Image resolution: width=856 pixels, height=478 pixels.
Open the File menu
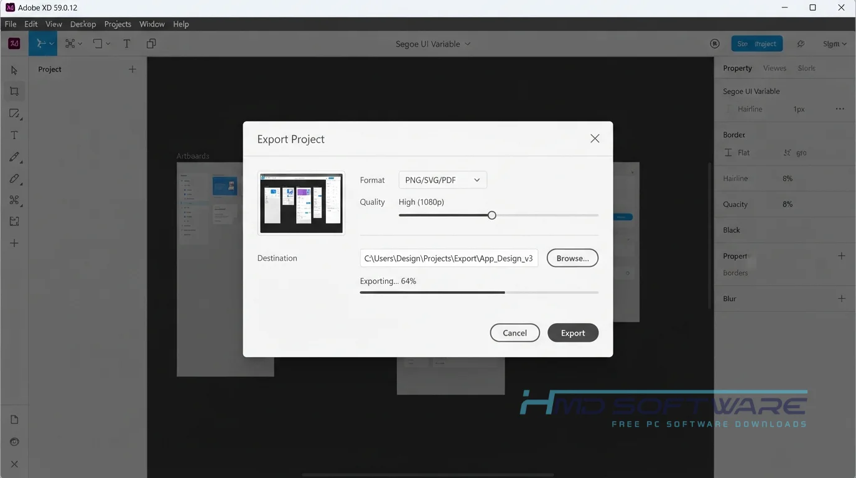pos(11,24)
